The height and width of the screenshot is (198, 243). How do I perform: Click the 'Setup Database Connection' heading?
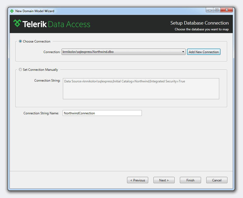point(199,23)
